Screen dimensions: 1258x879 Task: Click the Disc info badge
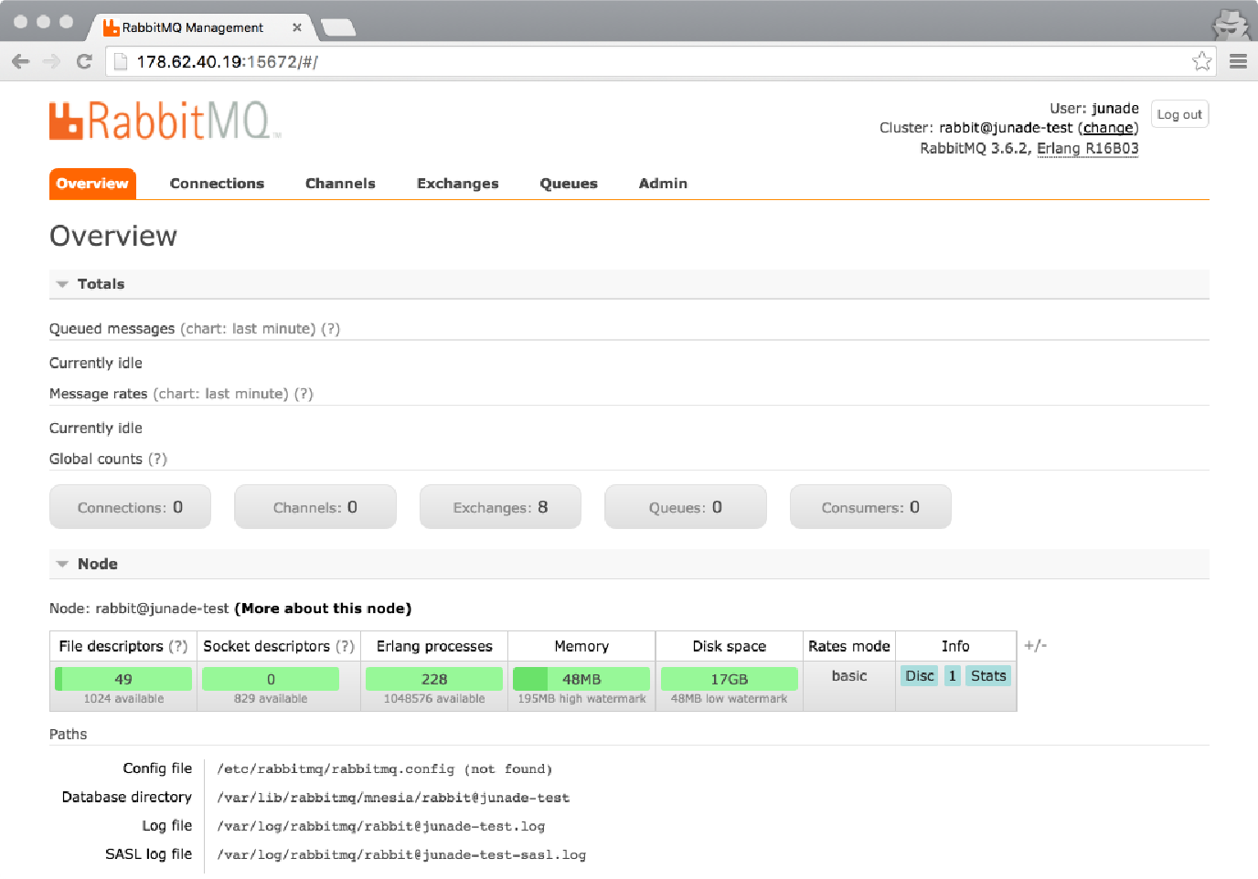point(920,675)
